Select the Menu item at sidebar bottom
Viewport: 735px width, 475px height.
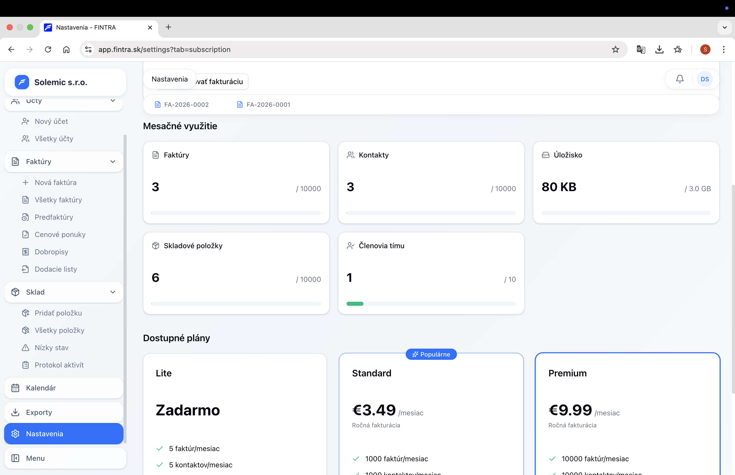point(35,458)
